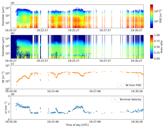Click the 19:25:27 tick label under panel (a)
This screenshot has width=164, height=128.
click(74, 30)
